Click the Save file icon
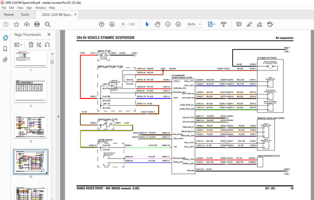The image size is (314, 200). pyautogui.click(x=6, y=24)
